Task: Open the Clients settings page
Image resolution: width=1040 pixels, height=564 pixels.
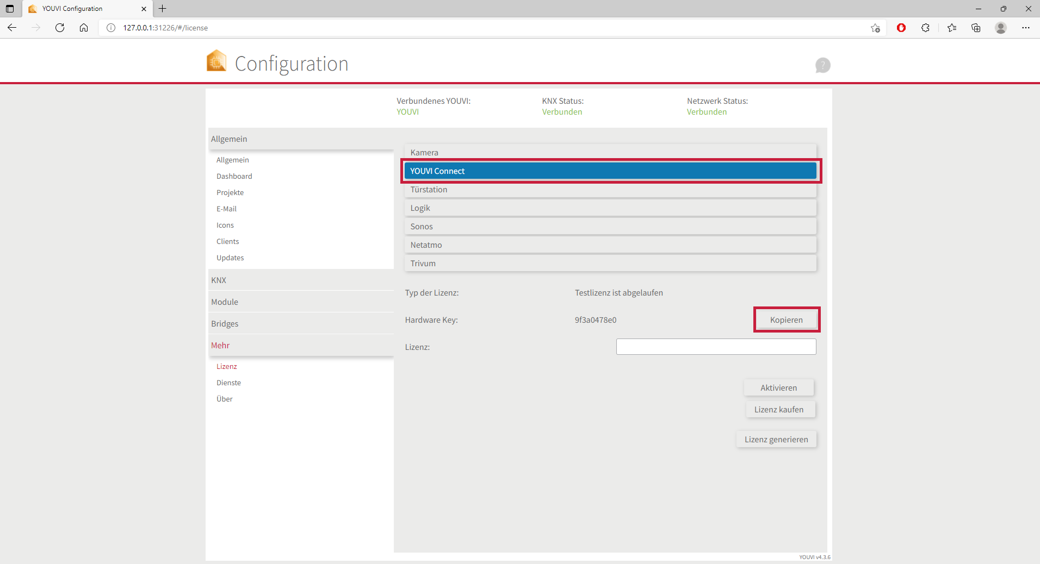Action: click(228, 241)
